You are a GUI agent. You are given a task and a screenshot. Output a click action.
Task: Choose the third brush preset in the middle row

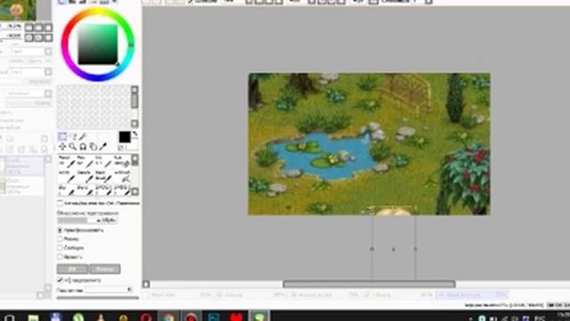pyautogui.click(x=102, y=177)
